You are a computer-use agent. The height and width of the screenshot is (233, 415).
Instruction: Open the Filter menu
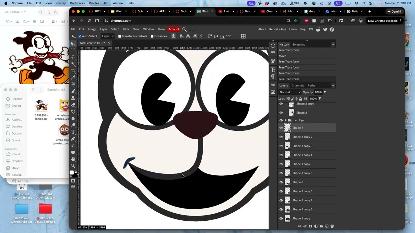click(126, 29)
